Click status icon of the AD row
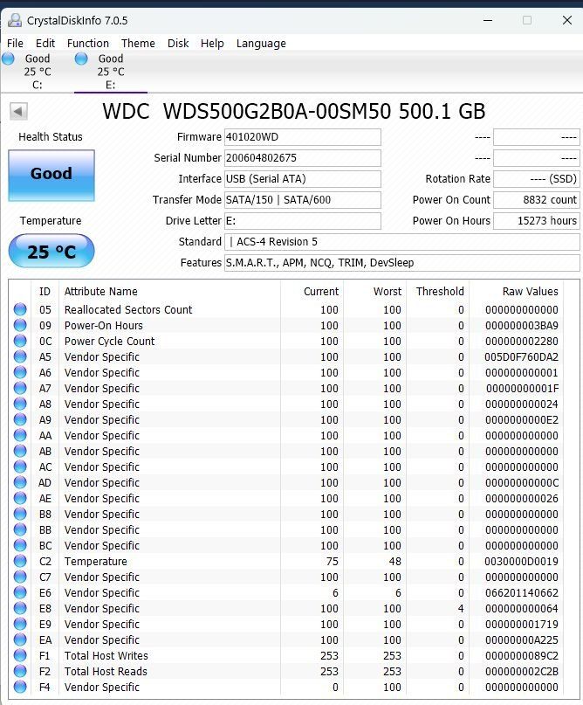This screenshot has height=705, width=583. click(x=20, y=482)
